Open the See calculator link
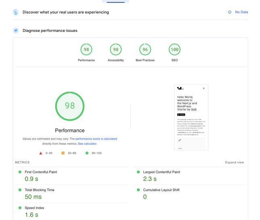The image size is (260, 220). coord(87,144)
